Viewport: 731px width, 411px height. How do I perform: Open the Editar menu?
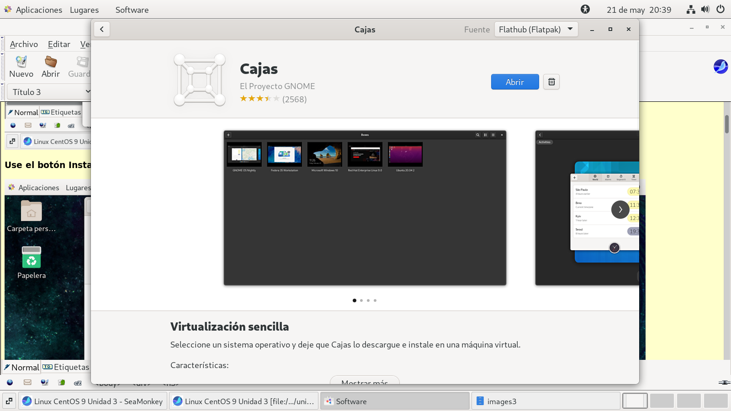tap(59, 44)
